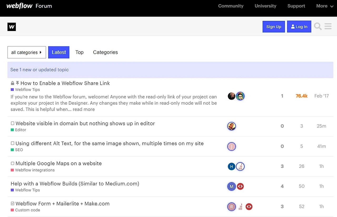Open Support in the top navigation
The image size is (337, 217).
tap(296, 6)
